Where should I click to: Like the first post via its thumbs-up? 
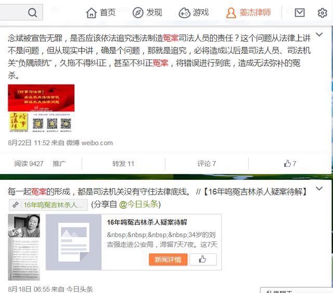click(290, 163)
